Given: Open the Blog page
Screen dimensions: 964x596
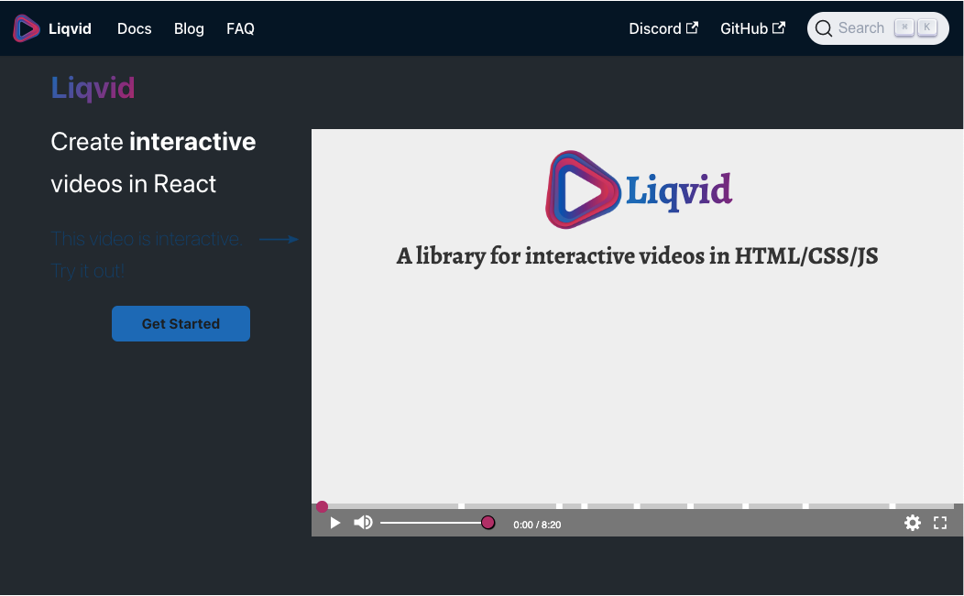Looking at the screenshot, I should tap(189, 29).
